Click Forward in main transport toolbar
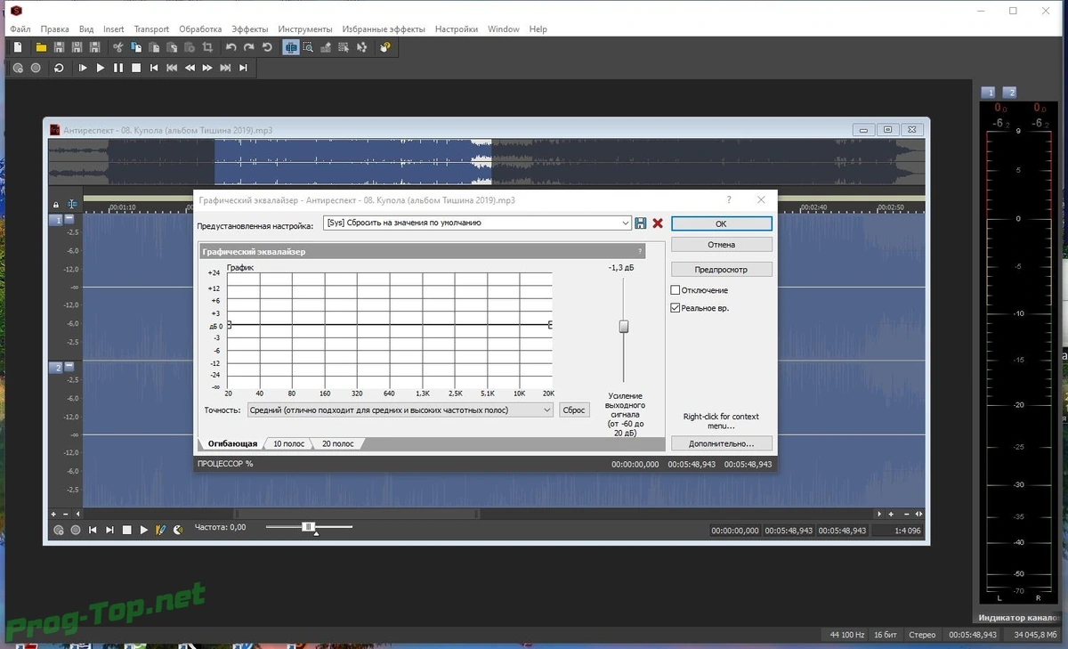This screenshot has height=649, width=1068. point(207,68)
